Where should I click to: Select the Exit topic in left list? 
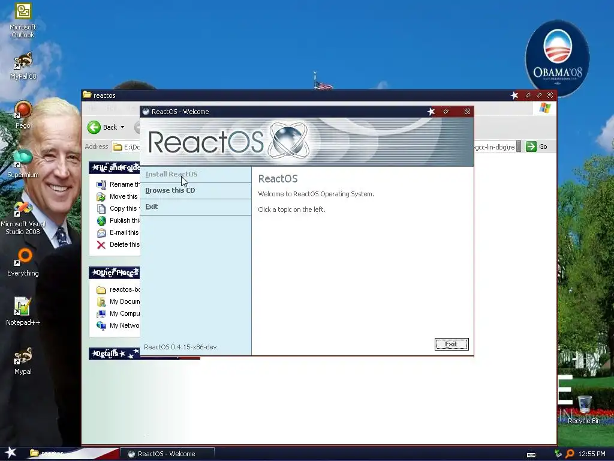pos(151,206)
